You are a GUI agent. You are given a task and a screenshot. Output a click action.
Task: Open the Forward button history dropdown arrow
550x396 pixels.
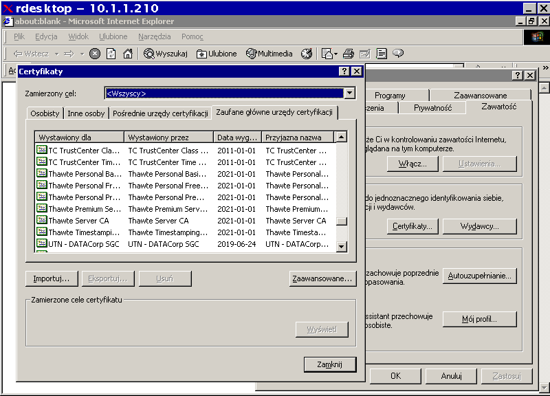click(82, 54)
